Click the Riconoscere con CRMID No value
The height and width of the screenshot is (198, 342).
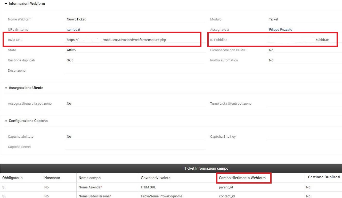pyautogui.click(x=271, y=50)
